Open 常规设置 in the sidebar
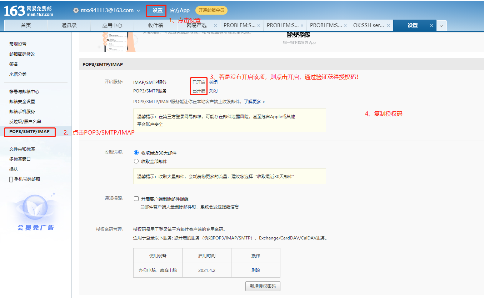This screenshot has height=298, width=484. [x=18, y=44]
